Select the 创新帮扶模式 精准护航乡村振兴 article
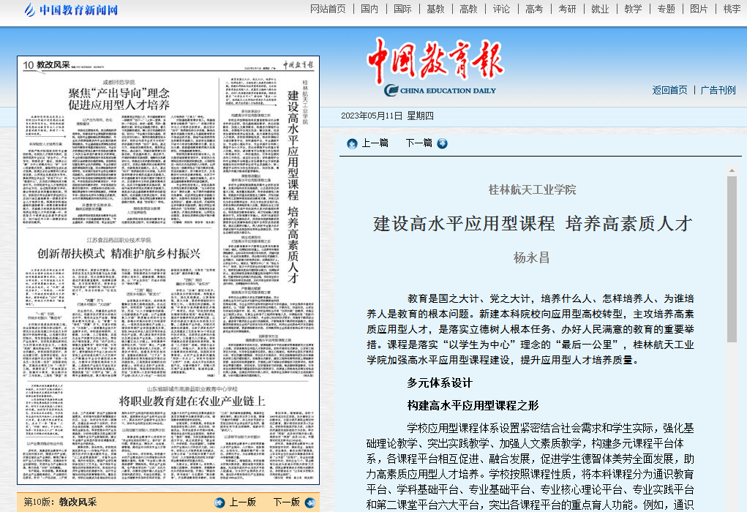The height and width of the screenshot is (512, 747). coord(119,254)
